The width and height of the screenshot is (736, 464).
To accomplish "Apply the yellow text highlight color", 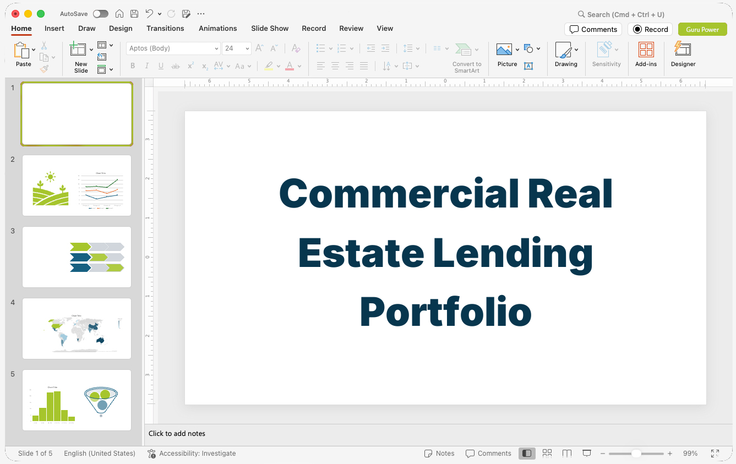I will pyautogui.click(x=269, y=66).
